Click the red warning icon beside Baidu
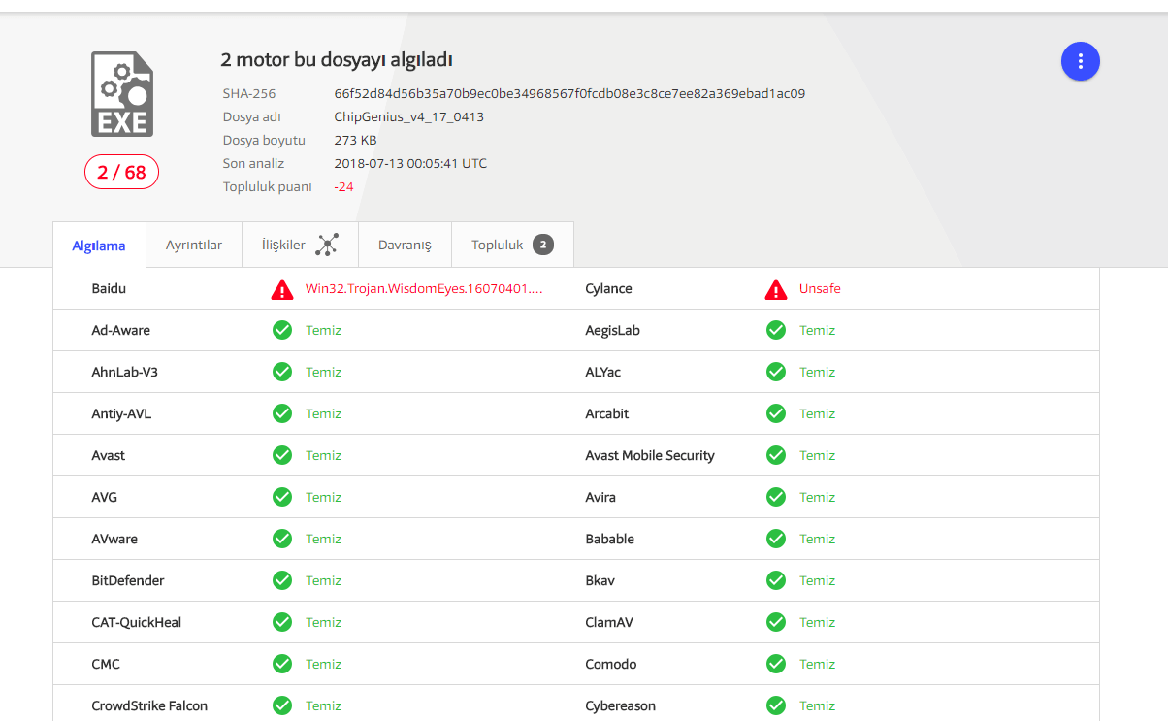Image resolution: width=1168 pixels, height=721 pixels. (x=282, y=289)
